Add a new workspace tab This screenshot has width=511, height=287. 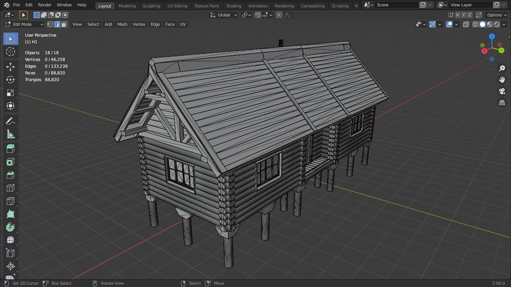[x=356, y=6]
